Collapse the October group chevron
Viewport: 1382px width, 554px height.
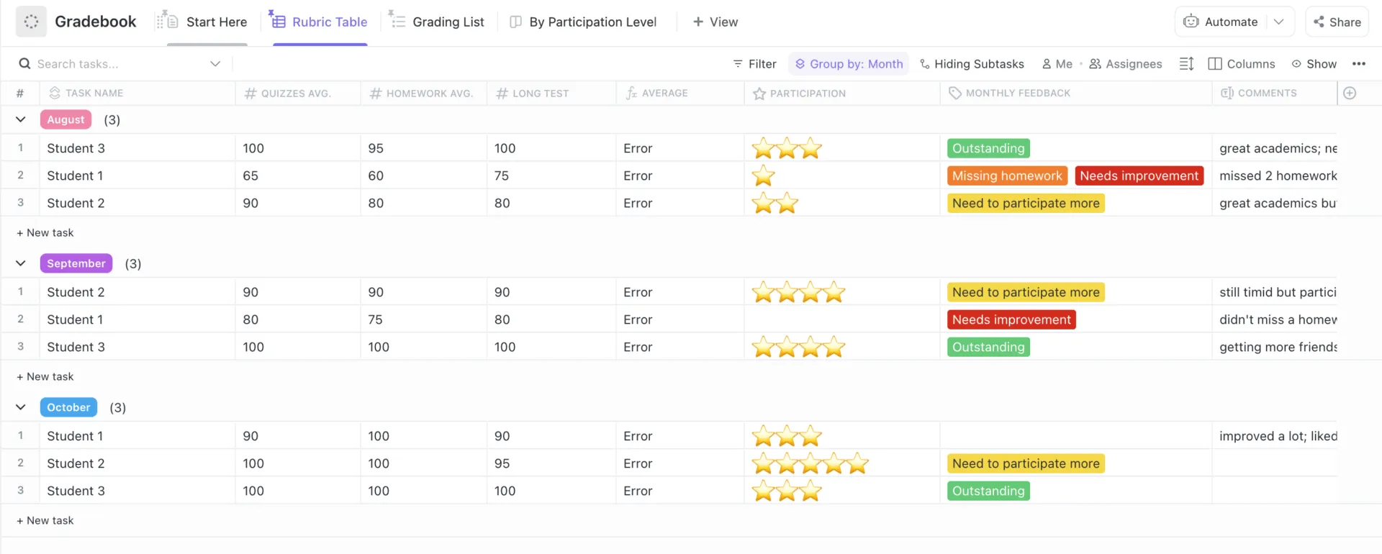click(x=21, y=407)
